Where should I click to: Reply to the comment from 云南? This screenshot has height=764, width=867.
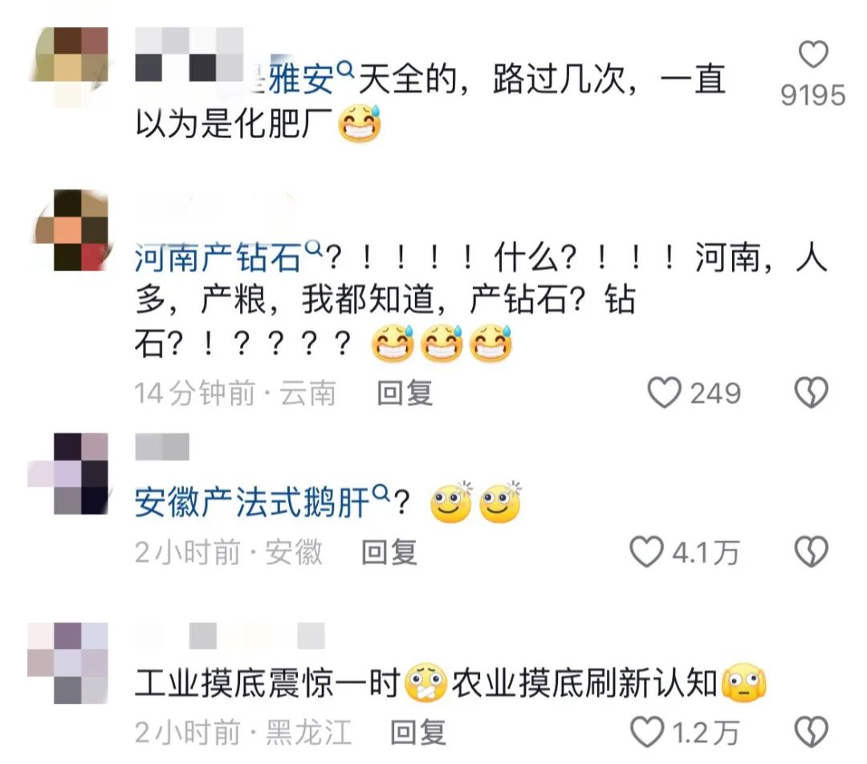tap(404, 393)
